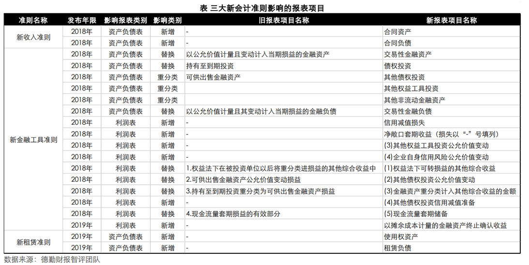
Task: Click the 合同负债 cell
Action: tap(397, 43)
